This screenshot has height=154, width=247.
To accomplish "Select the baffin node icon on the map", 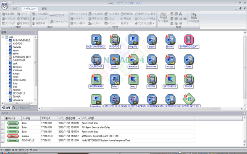I will [170, 40].
